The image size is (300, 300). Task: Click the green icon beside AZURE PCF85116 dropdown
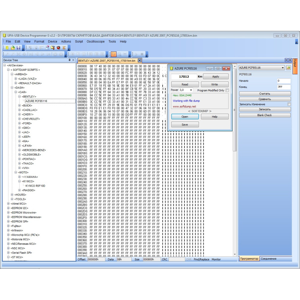(x=288, y=67)
